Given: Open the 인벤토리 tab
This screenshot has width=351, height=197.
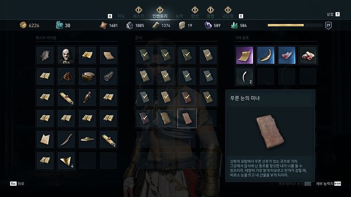Looking at the screenshot, I should tap(160, 16).
